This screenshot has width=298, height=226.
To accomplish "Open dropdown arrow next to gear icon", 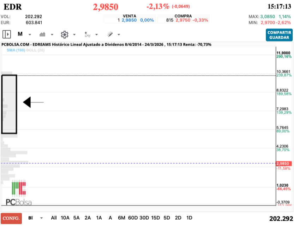I will 74,34.
